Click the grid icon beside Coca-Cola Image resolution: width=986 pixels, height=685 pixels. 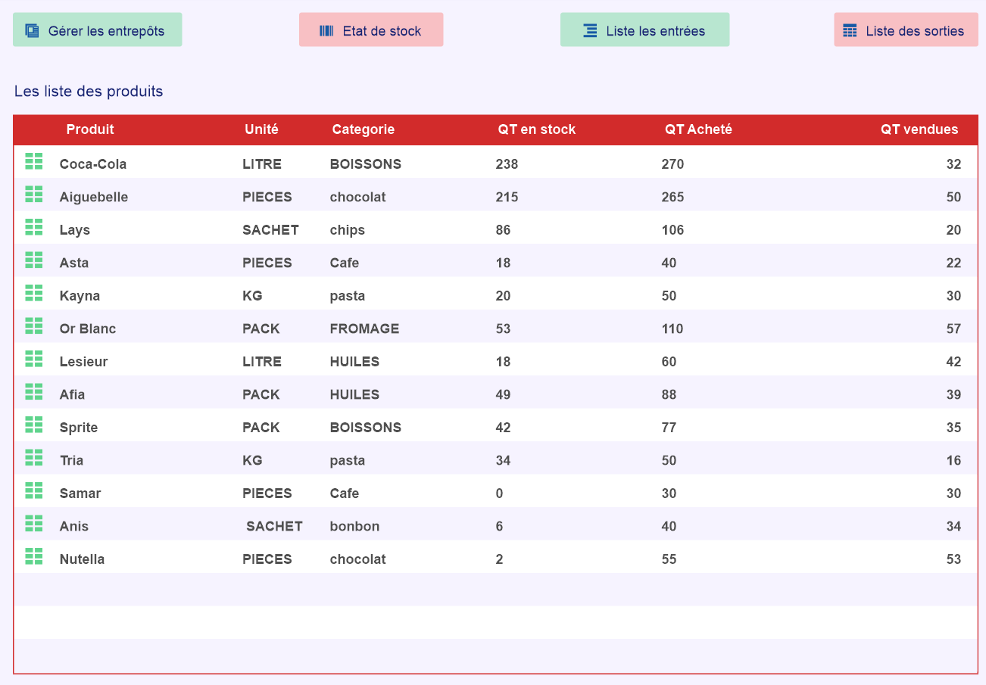tap(34, 160)
